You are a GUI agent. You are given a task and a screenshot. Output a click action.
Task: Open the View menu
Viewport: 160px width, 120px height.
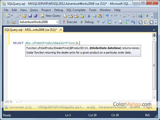23,10
